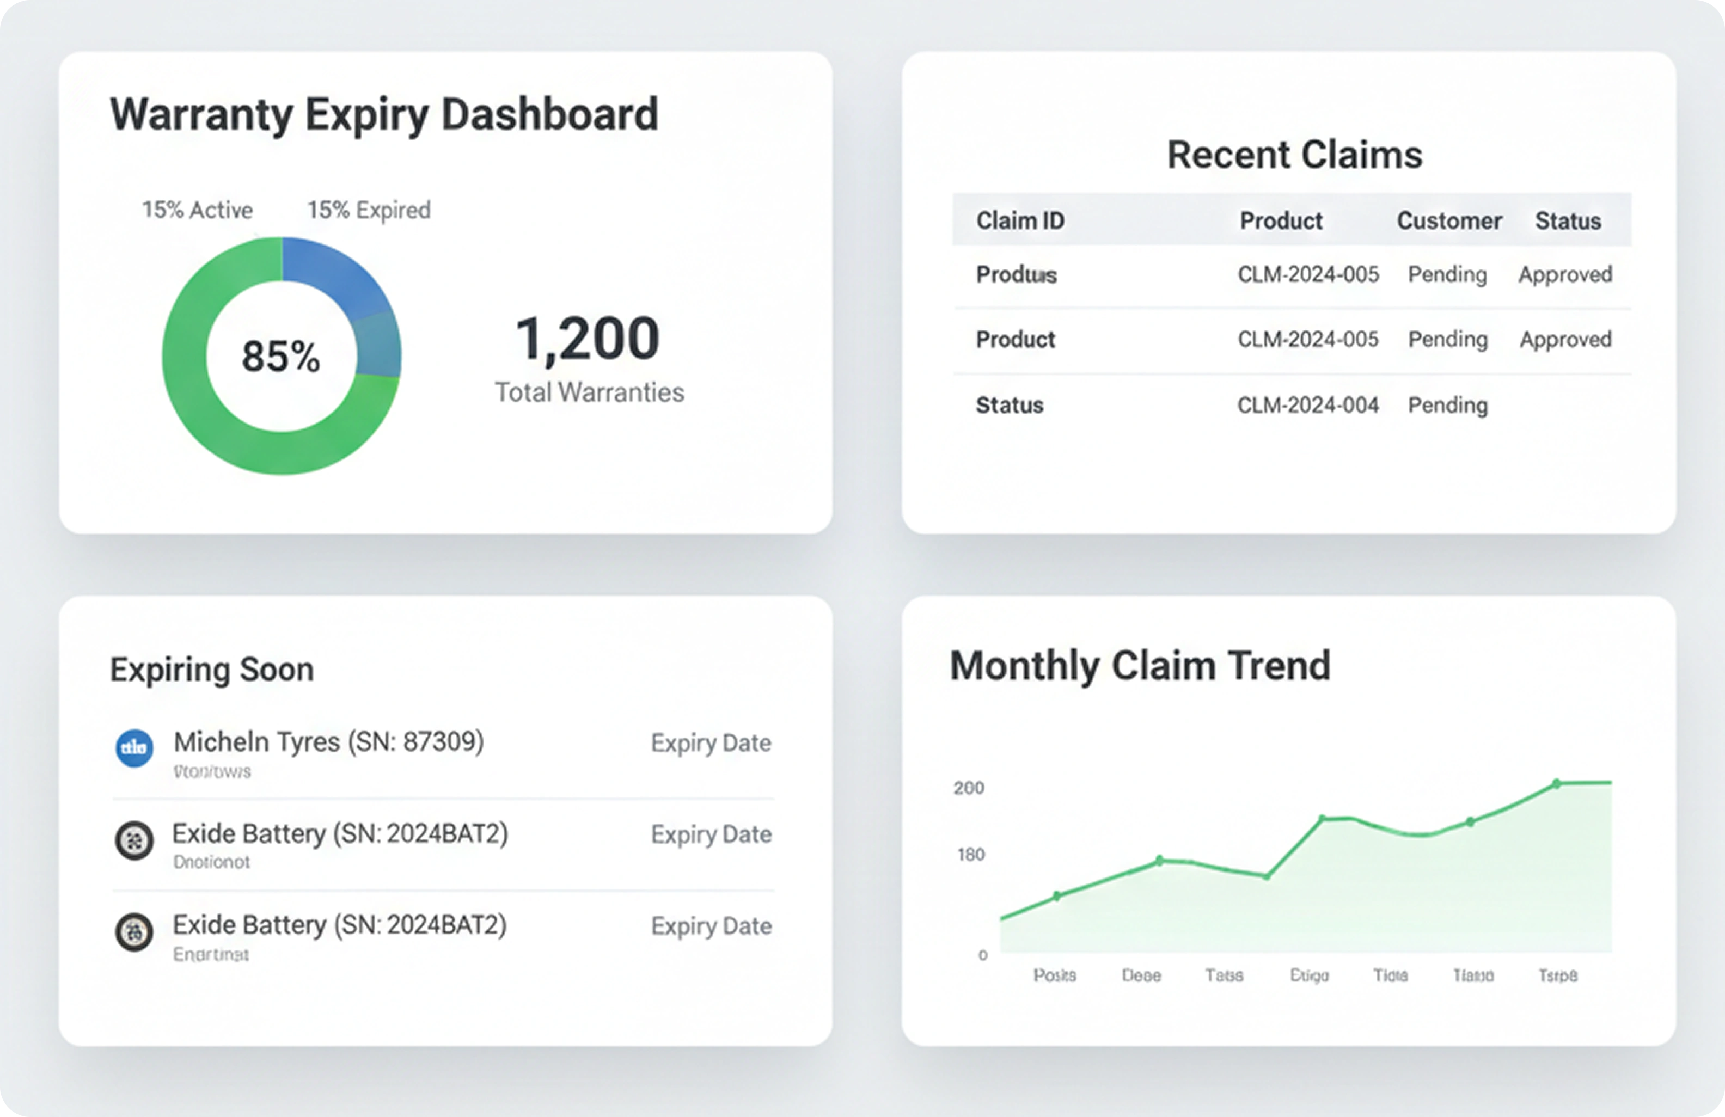Click the 15% Expired legend label
The image size is (1725, 1117).
coord(369,210)
